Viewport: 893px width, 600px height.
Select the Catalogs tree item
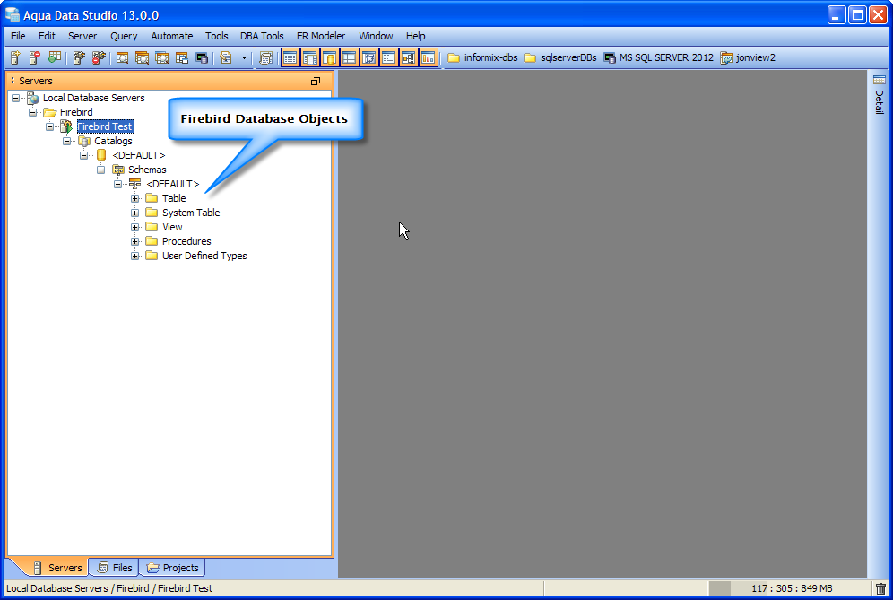click(113, 141)
